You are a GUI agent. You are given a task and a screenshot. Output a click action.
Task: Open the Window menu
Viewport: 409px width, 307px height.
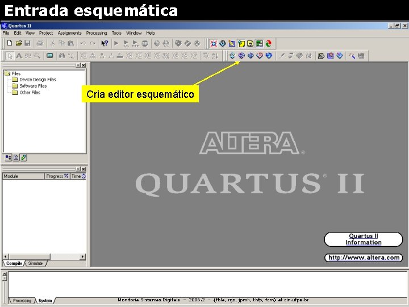click(x=134, y=33)
